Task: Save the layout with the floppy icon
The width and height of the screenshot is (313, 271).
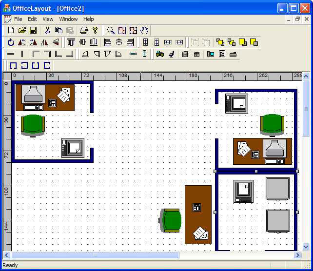Action: pyautogui.click(x=33, y=30)
